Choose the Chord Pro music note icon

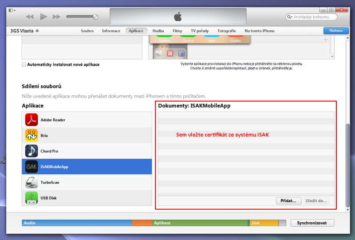(32, 151)
